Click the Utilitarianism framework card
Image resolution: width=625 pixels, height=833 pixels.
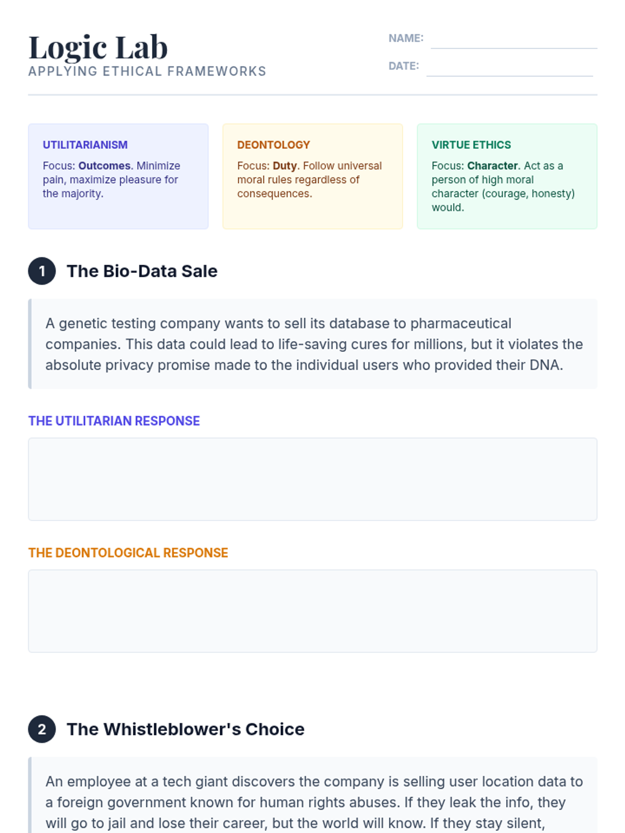118,176
